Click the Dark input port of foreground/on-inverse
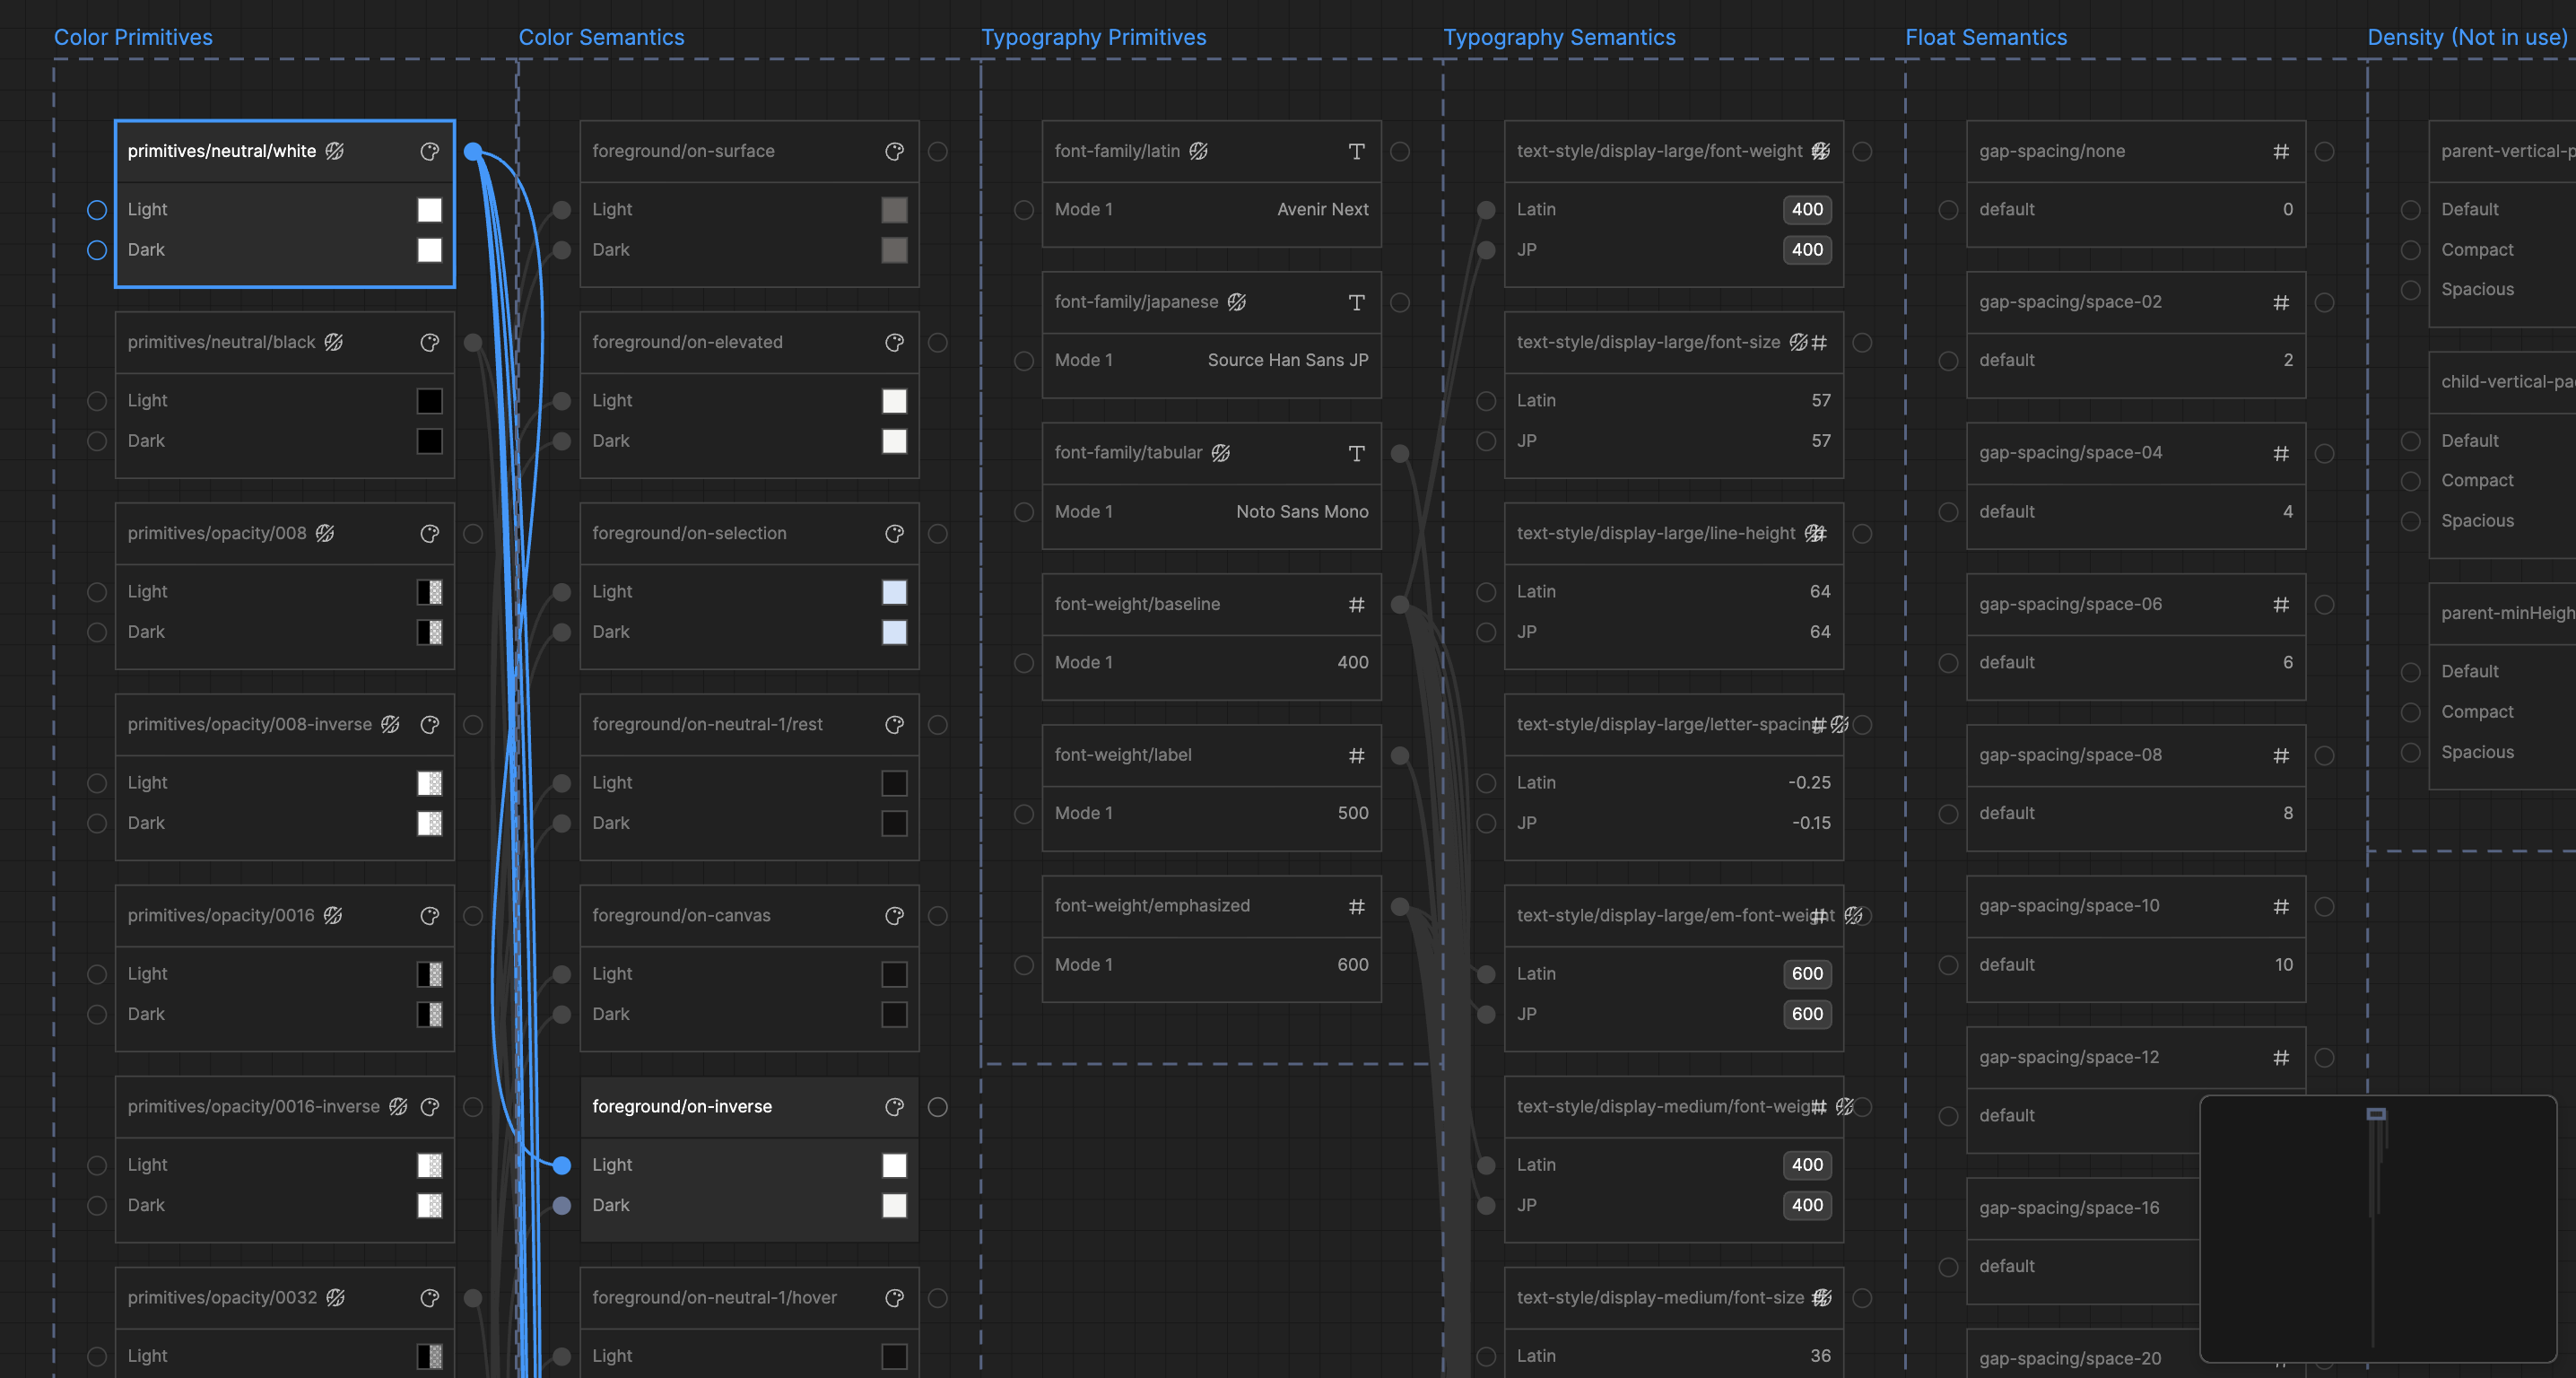Screen dimensions: 2576x1378 tap(562, 1205)
